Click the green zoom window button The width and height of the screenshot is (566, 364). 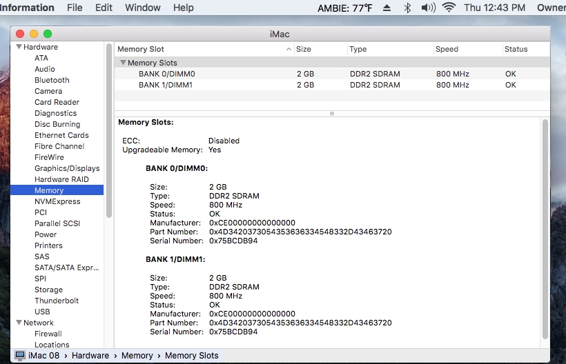coord(48,34)
